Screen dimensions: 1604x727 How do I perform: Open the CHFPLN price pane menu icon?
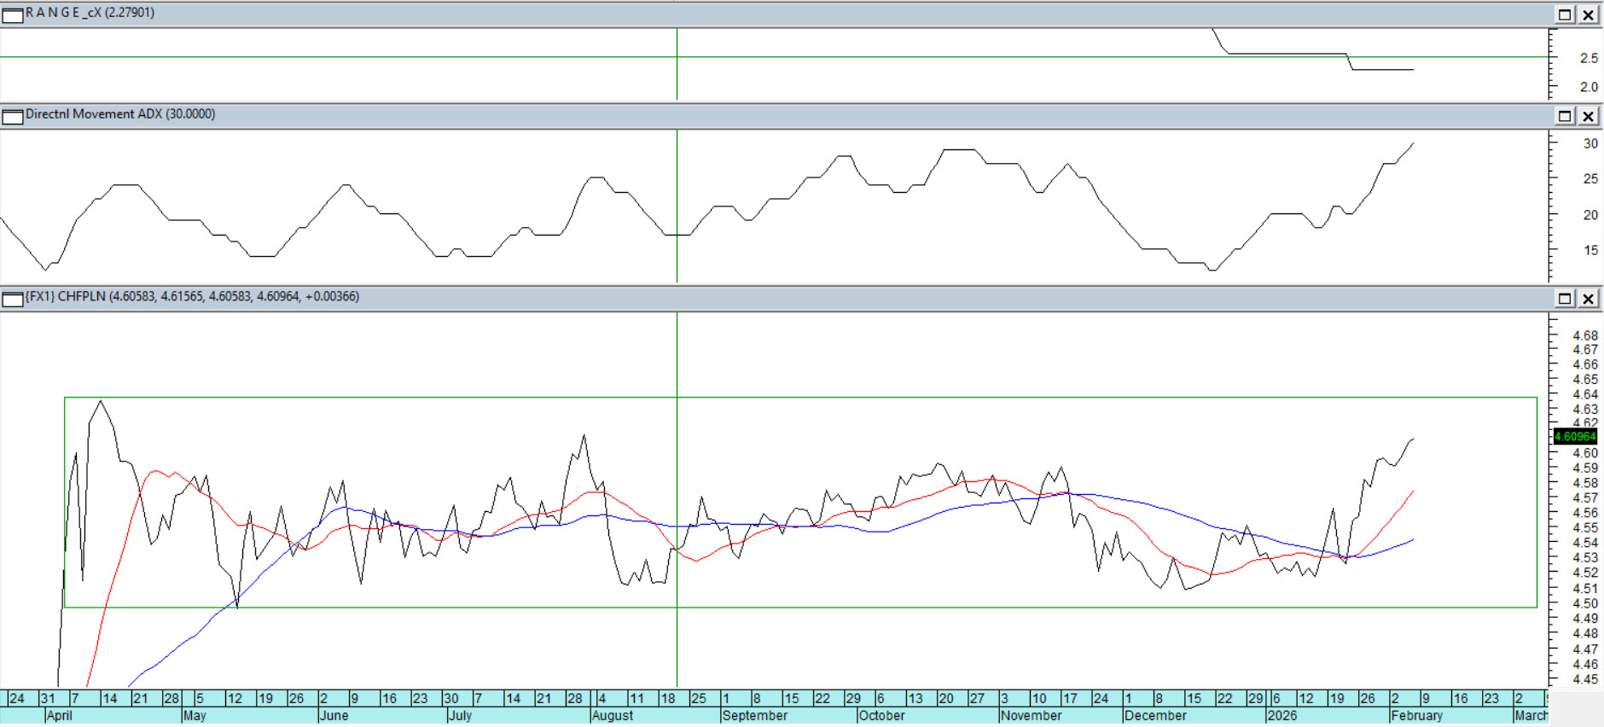(x=12, y=299)
